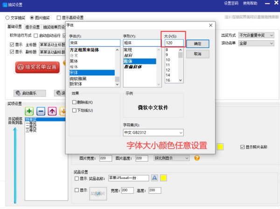The height and width of the screenshot is (209, 280).
Task: Click the 启动音乐 button
Action: coord(27,93)
